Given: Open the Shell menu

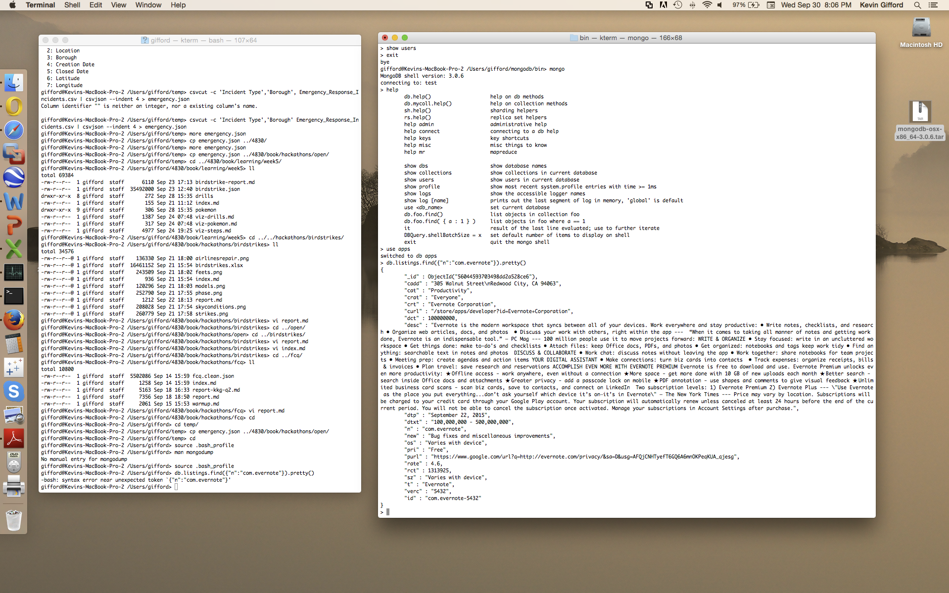Looking at the screenshot, I should pyautogui.click(x=72, y=5).
